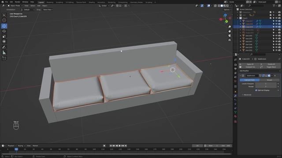Hide Cube.029 in viewport via eye icon
Screen dimensions: 282x158
(x=276, y=27)
